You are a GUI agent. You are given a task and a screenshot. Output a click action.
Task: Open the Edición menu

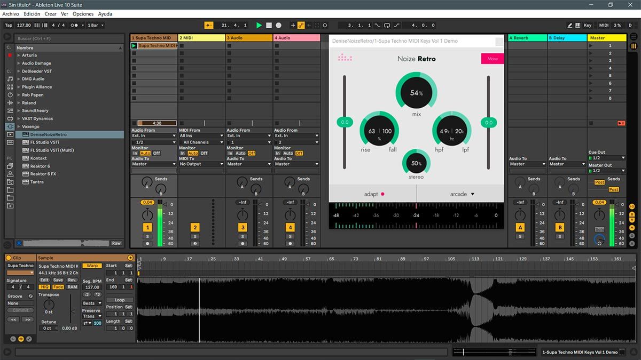32,14
